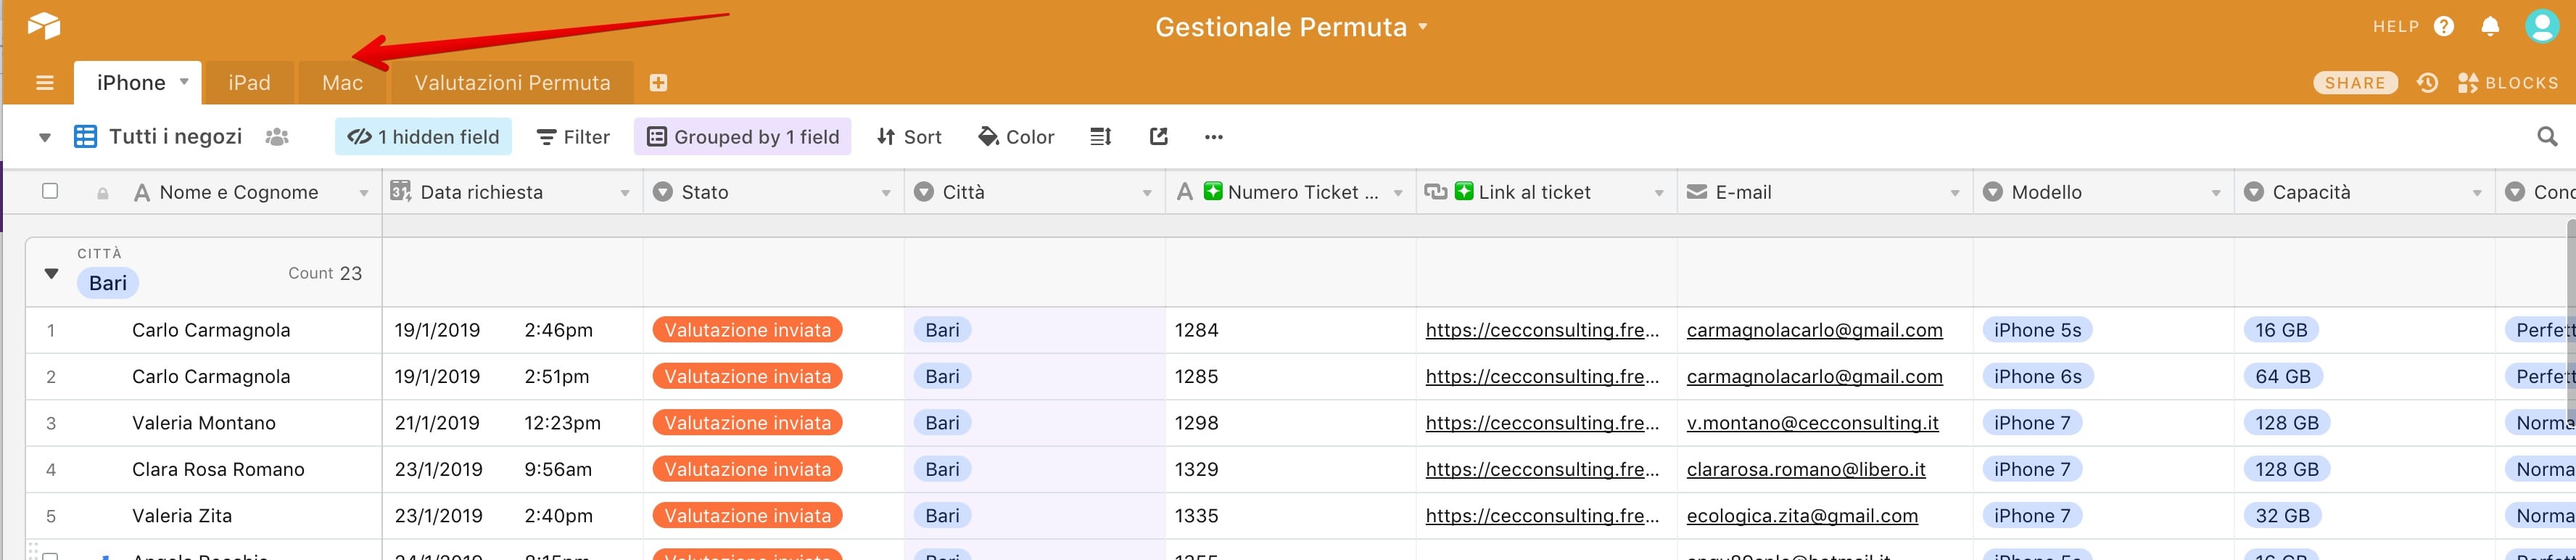Open Numero Ticket column dropdown arrow
2576x560 pixels.
(x=1398, y=193)
